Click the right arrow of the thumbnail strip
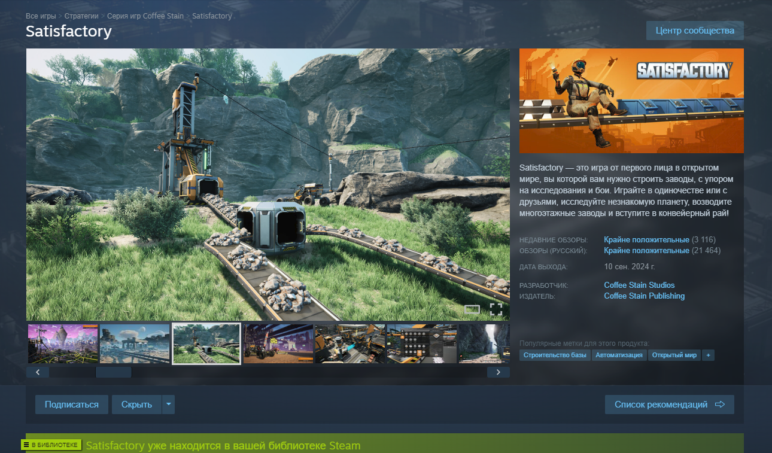 click(x=499, y=372)
